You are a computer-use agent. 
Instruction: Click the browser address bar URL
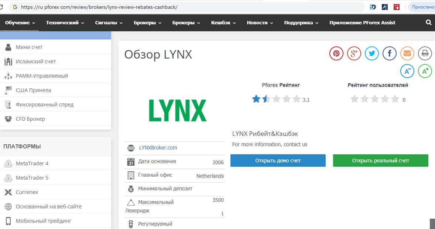[99, 7]
